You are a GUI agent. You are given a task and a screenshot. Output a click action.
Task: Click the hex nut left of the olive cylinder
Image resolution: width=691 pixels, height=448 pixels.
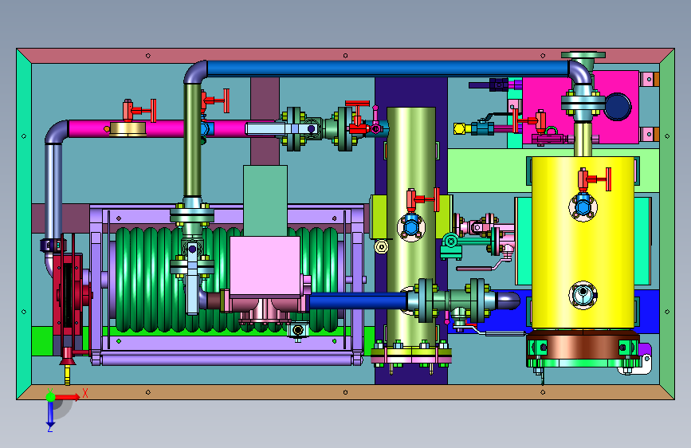coord(381,246)
